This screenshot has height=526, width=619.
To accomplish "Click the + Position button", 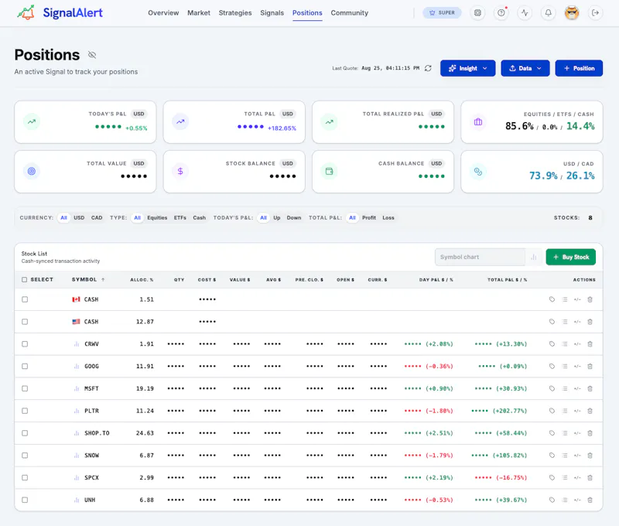I will [579, 68].
